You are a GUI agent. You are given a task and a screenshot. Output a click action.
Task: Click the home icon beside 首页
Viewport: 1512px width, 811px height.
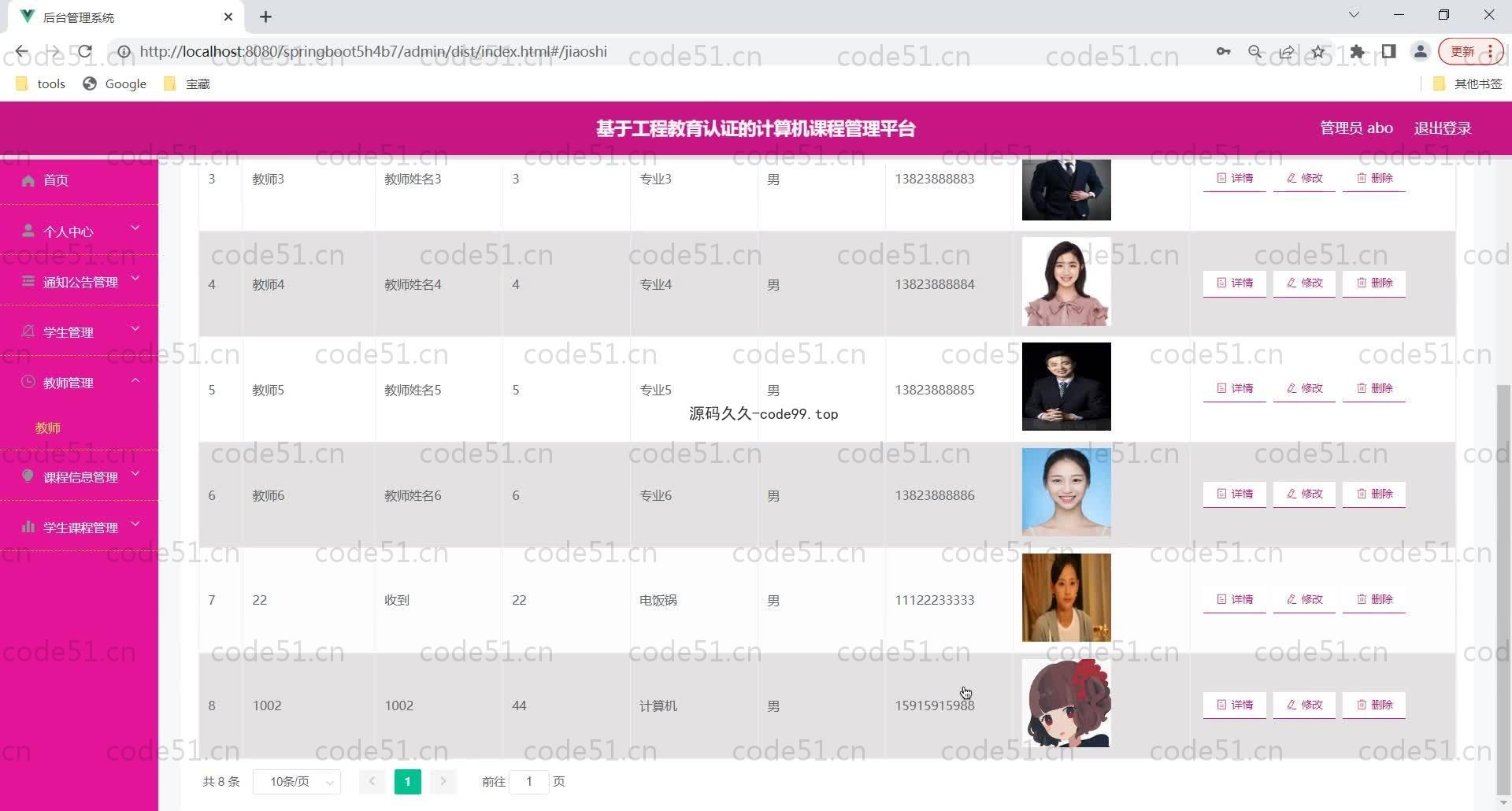tap(28, 180)
